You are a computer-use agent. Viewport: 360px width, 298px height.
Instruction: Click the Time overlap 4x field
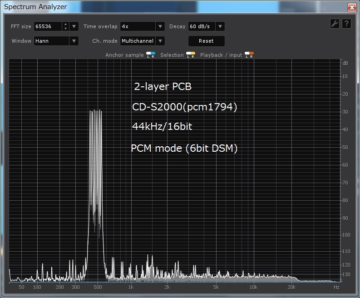[138, 26]
